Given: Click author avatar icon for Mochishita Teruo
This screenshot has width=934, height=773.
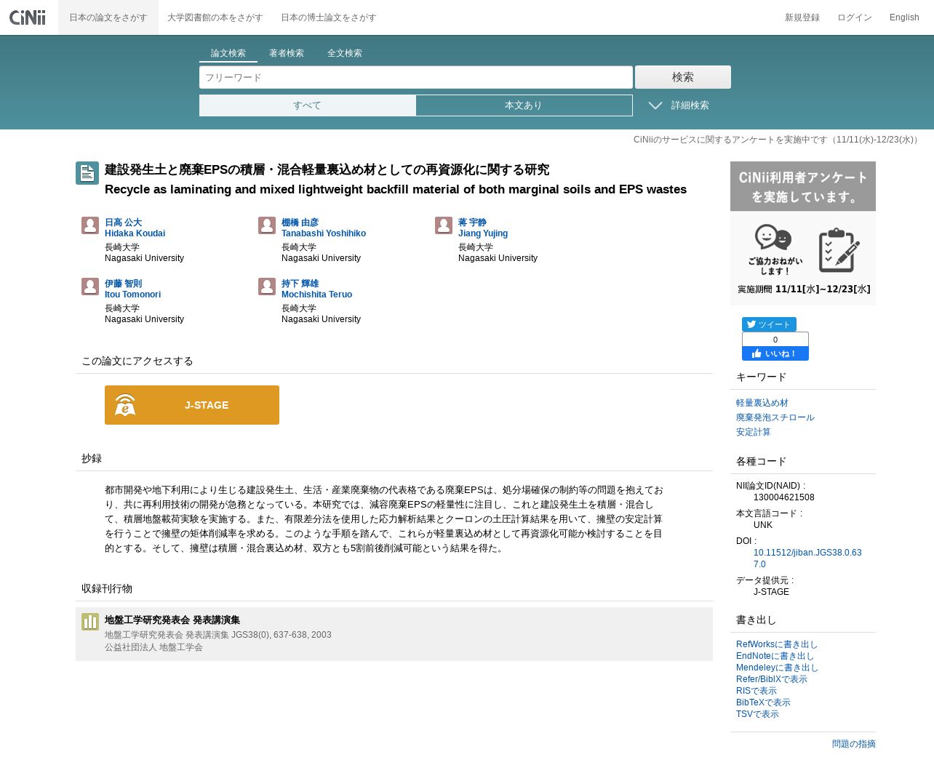Looking at the screenshot, I should click(x=267, y=287).
